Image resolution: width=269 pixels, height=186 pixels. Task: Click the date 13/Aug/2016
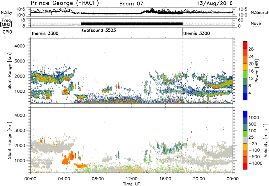coord(215,3)
